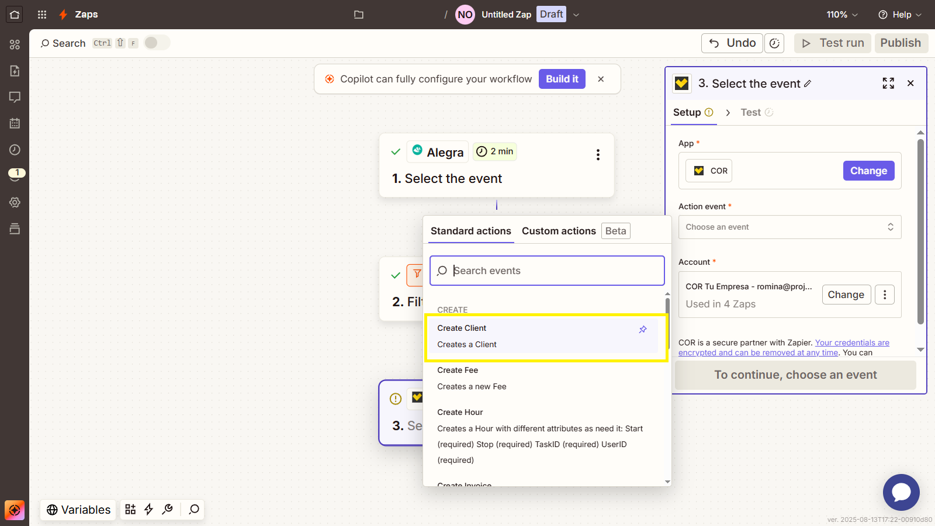Click 'To continue, choose an event' button
The image size is (935, 526).
tap(795, 375)
